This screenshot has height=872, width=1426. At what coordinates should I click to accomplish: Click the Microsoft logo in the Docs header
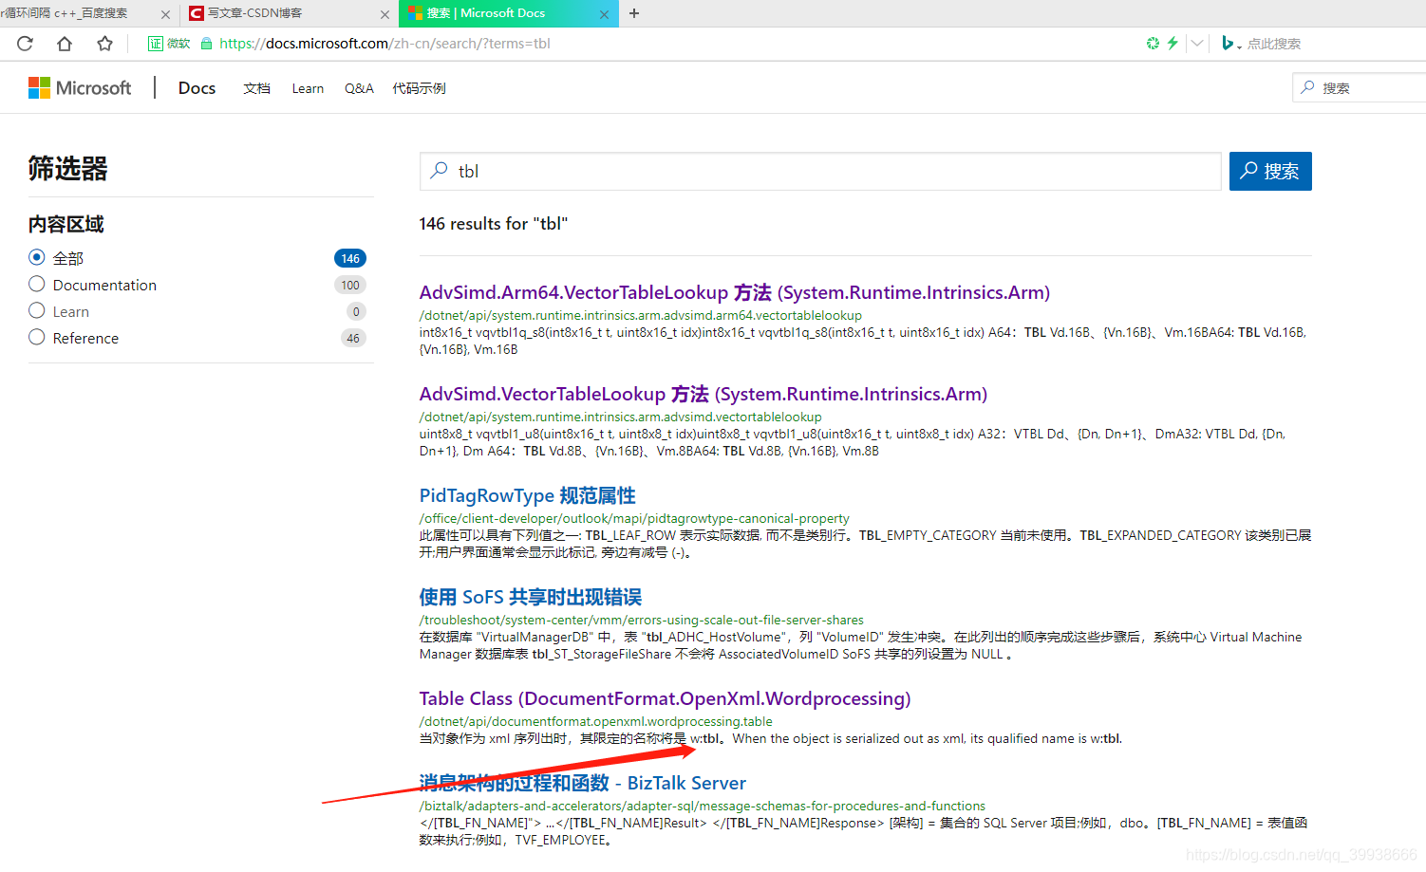(x=80, y=87)
